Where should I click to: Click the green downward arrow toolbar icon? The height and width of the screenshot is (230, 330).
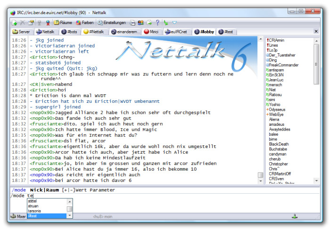click(x=166, y=23)
